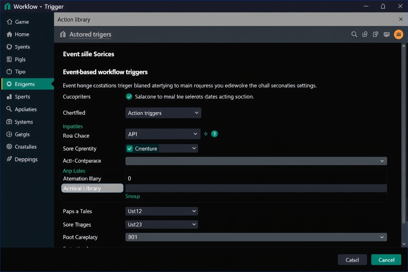Click the Apdiaties search icon
The width and height of the screenshot is (408, 272).
[9, 109]
